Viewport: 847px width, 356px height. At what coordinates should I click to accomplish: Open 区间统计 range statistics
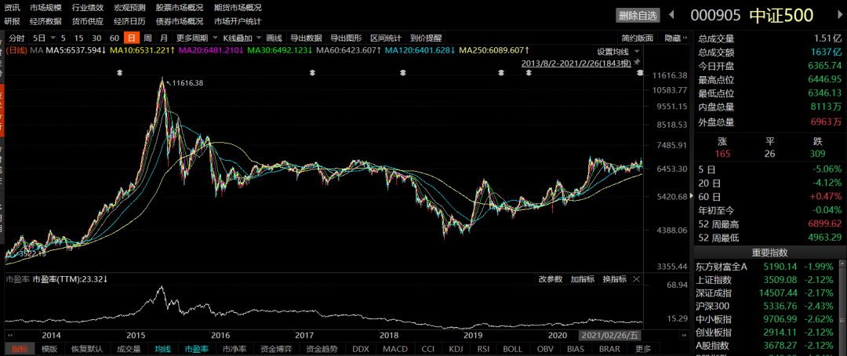click(x=386, y=38)
